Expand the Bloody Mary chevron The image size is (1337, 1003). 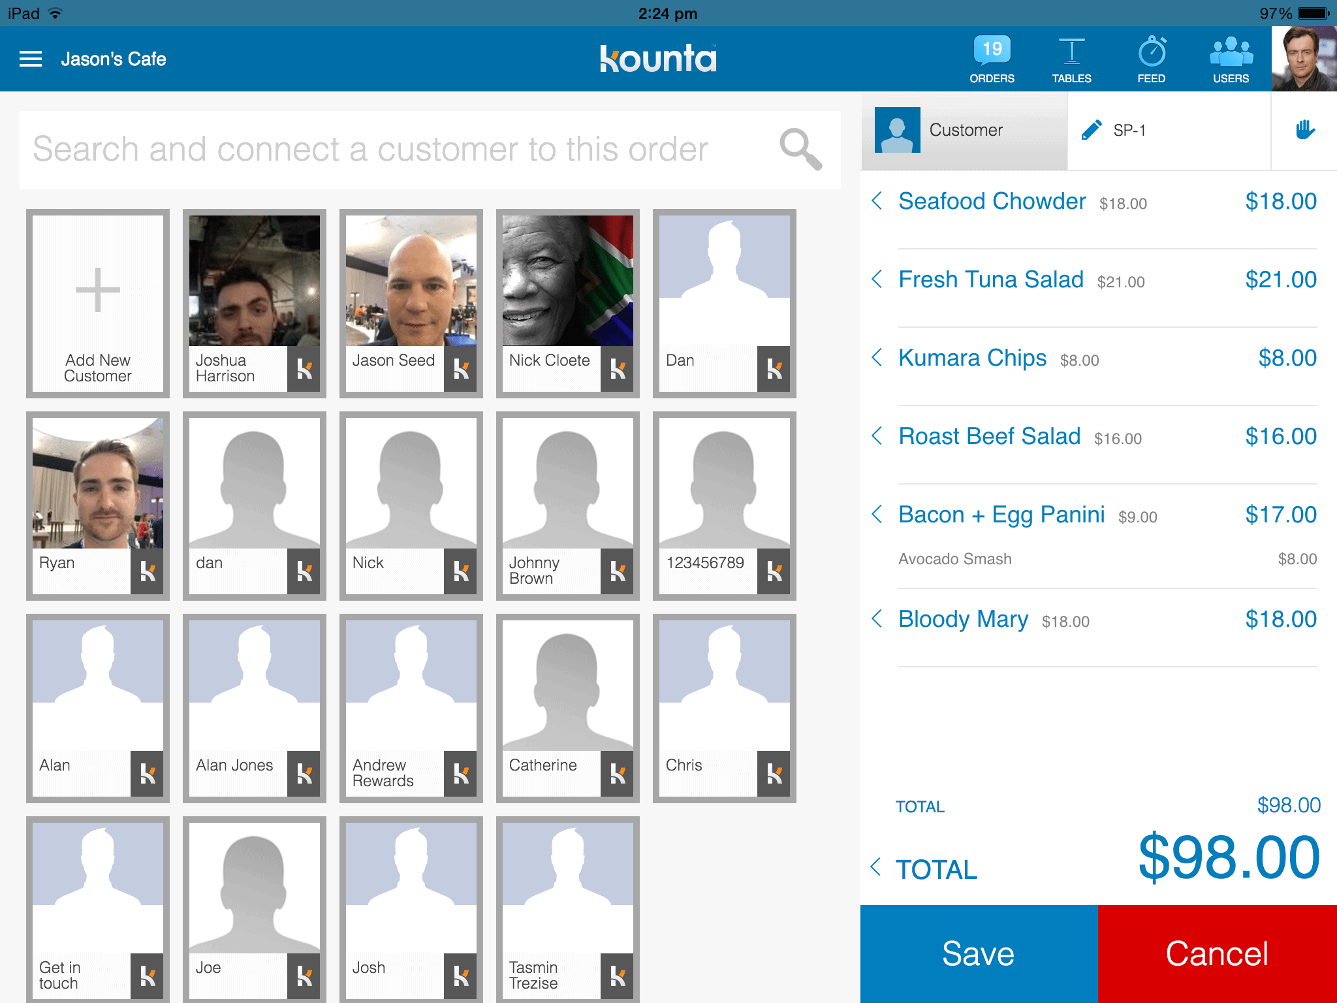877,619
